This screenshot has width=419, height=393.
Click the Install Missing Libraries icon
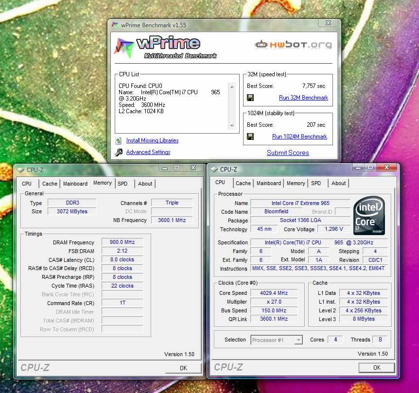pos(119,140)
